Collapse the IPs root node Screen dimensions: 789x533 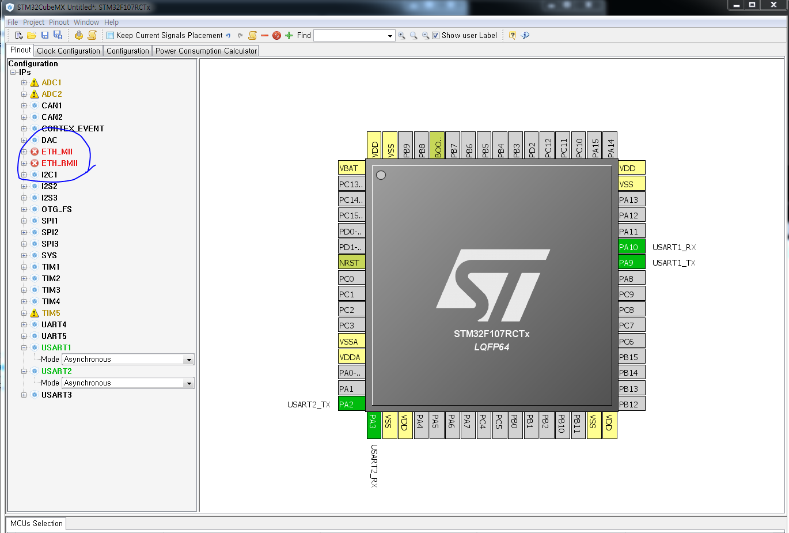click(13, 72)
